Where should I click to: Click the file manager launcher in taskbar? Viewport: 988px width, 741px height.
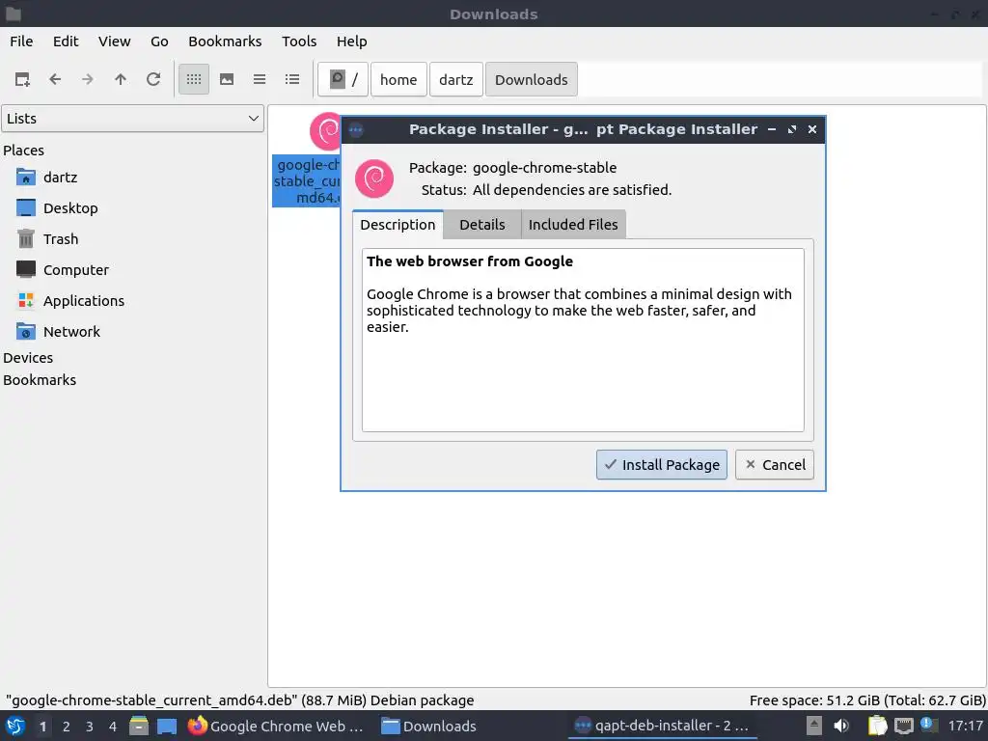139,726
